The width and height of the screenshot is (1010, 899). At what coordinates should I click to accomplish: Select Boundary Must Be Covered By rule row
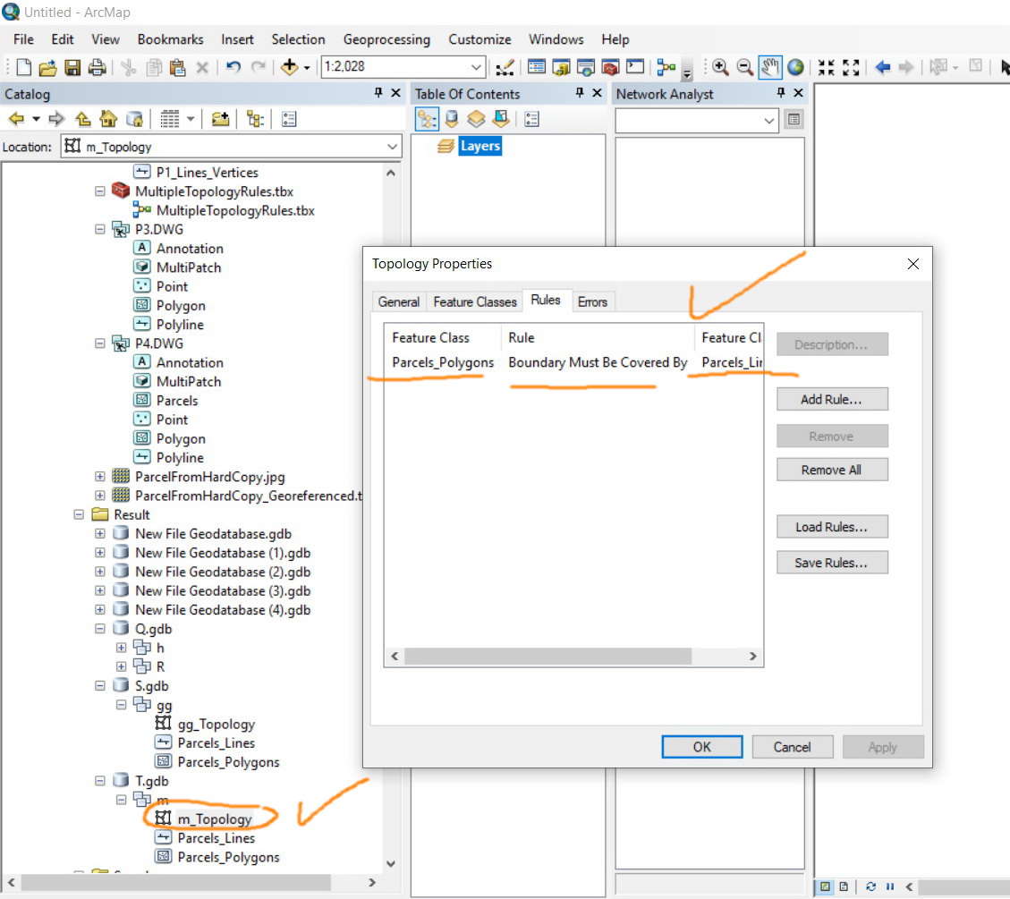pos(574,362)
